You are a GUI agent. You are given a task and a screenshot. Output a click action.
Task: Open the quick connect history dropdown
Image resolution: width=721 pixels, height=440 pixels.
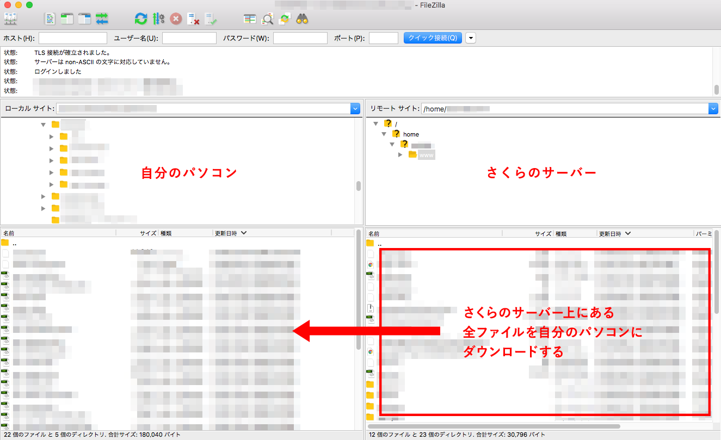(471, 38)
